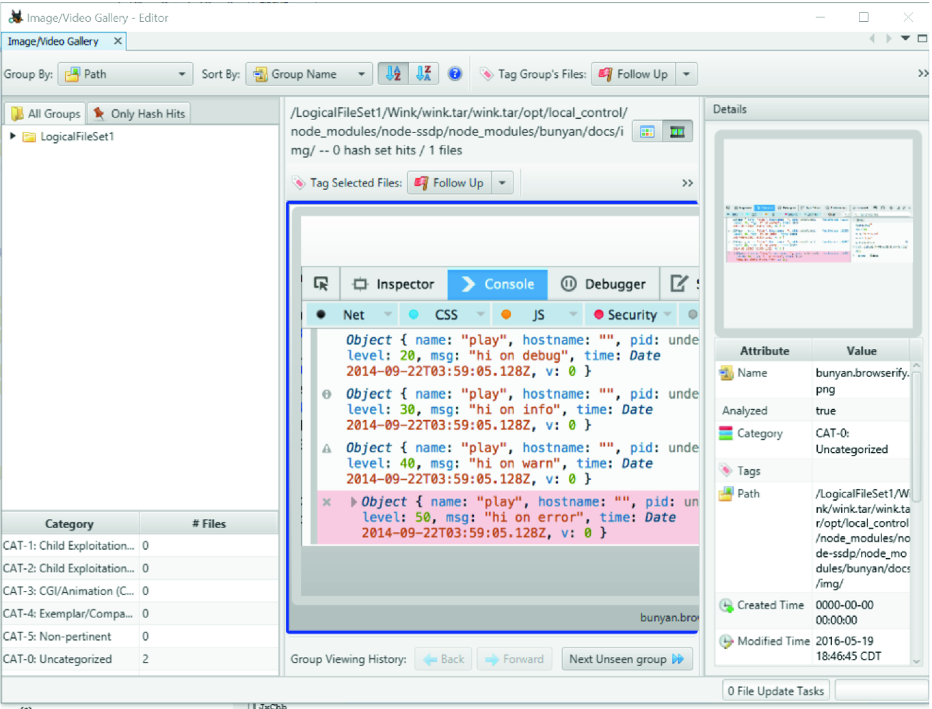Close the Image/Video Gallery tab
932x709 pixels.
(x=118, y=41)
